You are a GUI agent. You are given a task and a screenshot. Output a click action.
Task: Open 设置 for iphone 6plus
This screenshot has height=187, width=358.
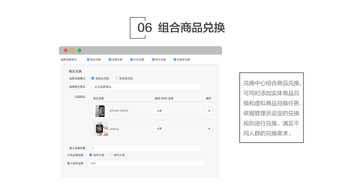pyautogui.click(x=159, y=111)
